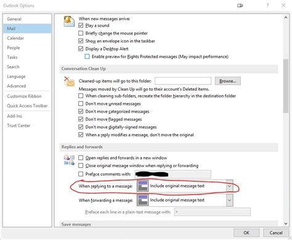Open the General options category
Image resolution: width=292 pixels, height=240 pixels.
point(28,19)
